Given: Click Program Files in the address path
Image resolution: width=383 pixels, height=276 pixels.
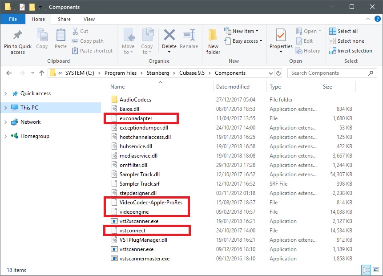Looking at the screenshot, I should point(121,73).
